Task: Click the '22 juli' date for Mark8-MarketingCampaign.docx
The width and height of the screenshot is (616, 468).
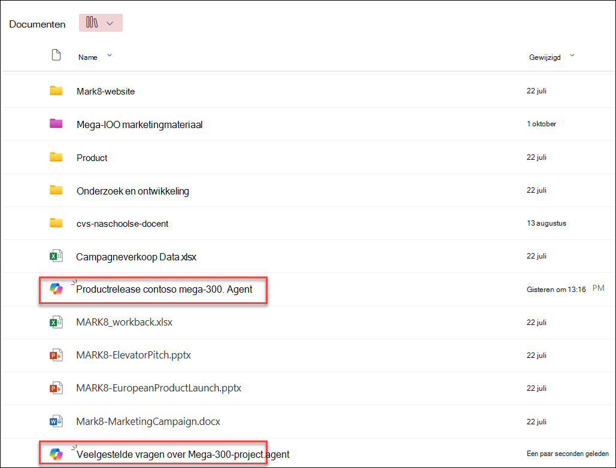Action: point(536,422)
